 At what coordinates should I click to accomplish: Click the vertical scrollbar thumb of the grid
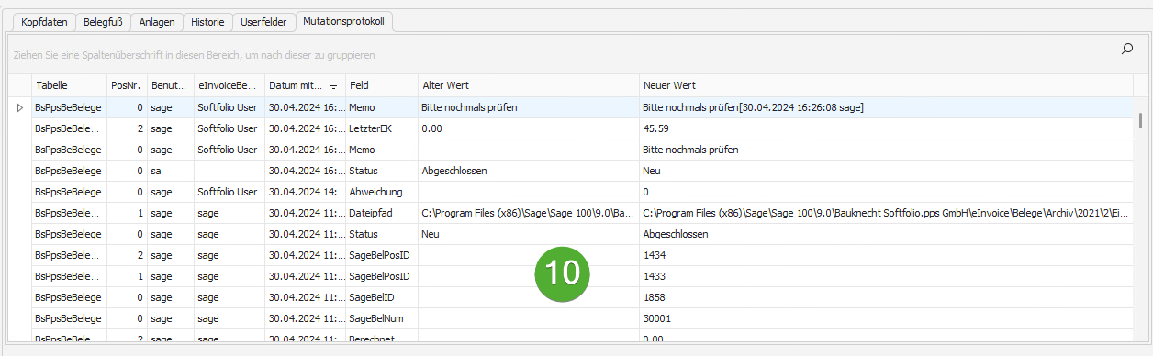point(1141,120)
